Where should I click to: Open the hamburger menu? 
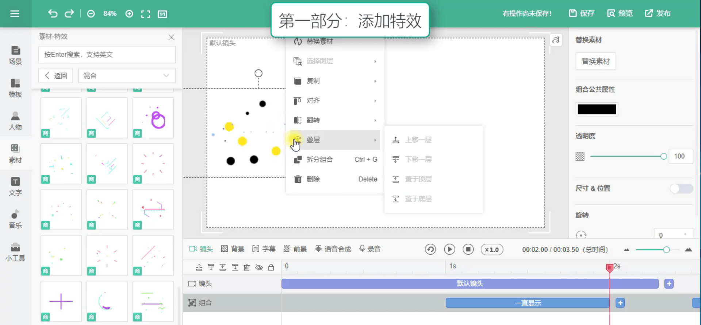coord(15,14)
